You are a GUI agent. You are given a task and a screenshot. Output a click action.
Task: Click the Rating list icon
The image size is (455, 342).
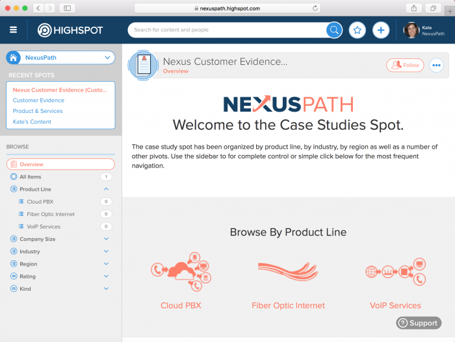14,276
